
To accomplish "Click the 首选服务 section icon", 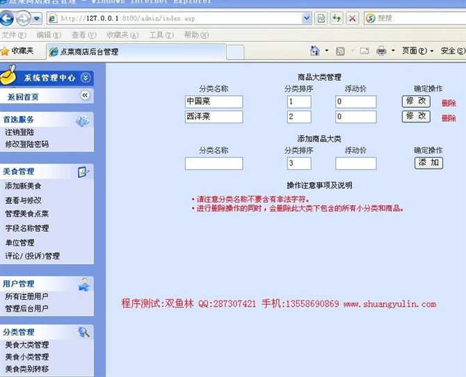I will click(x=82, y=120).
